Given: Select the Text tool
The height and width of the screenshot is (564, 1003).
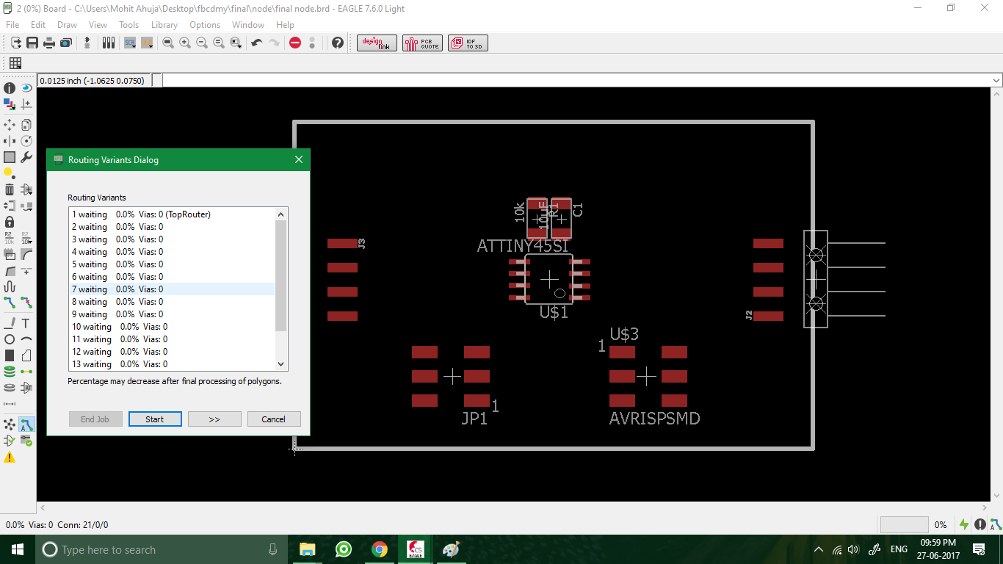Looking at the screenshot, I should (26, 323).
